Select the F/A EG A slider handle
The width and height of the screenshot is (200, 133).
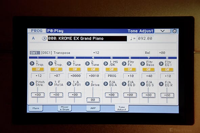(x=112, y=95)
